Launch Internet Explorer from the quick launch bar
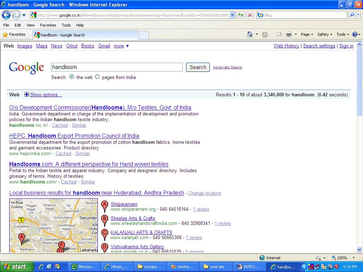363x272 pixels. pos(42,267)
